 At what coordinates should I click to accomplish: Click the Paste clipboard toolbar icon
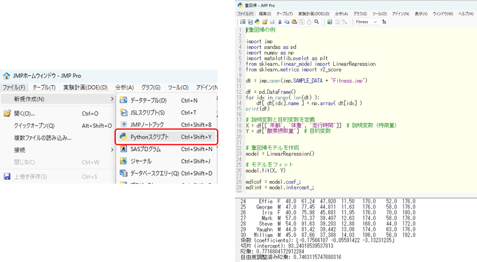(x=294, y=22)
